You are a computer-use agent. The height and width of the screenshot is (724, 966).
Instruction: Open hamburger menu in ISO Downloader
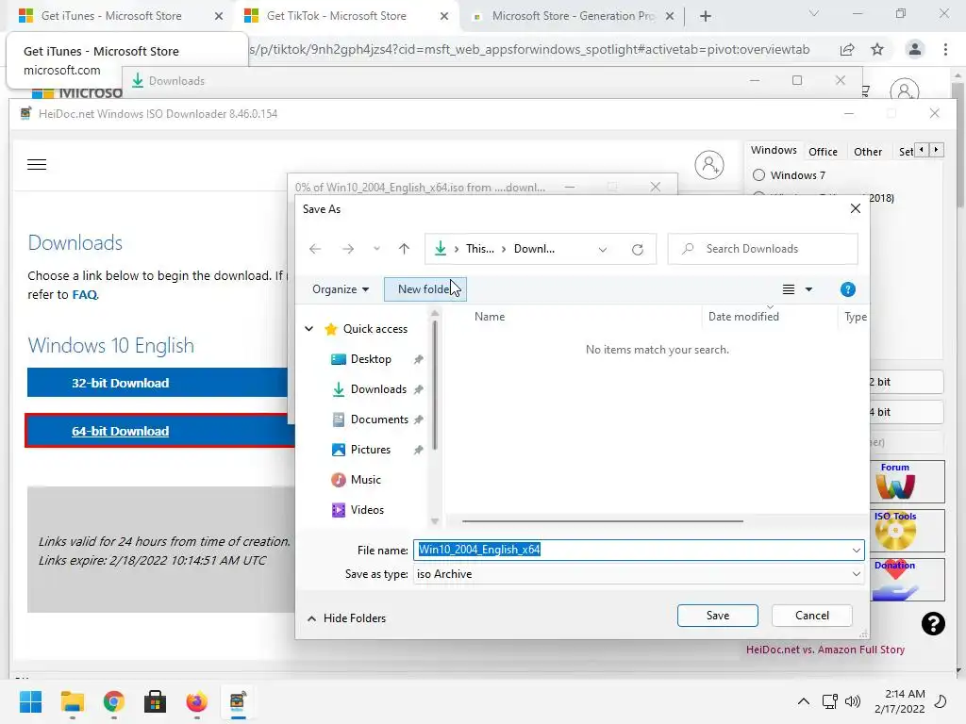point(37,164)
